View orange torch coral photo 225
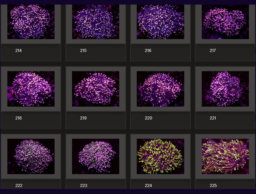The image size is (256, 194). click(x=225, y=156)
